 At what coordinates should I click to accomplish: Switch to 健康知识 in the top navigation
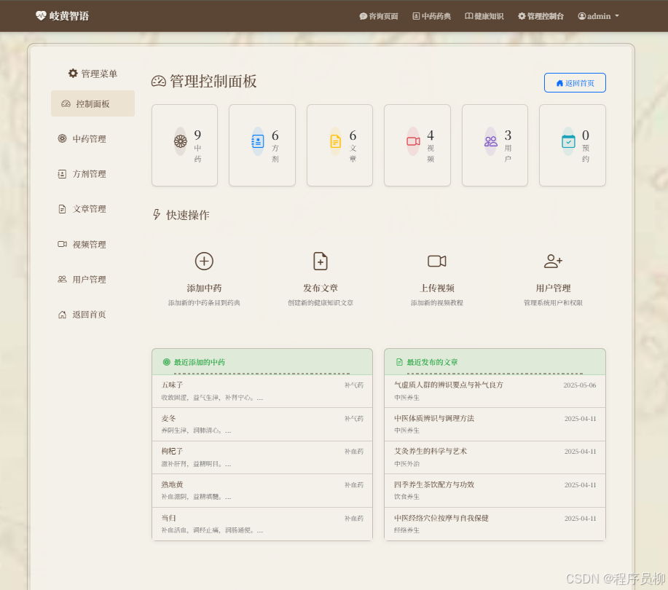pyautogui.click(x=484, y=16)
